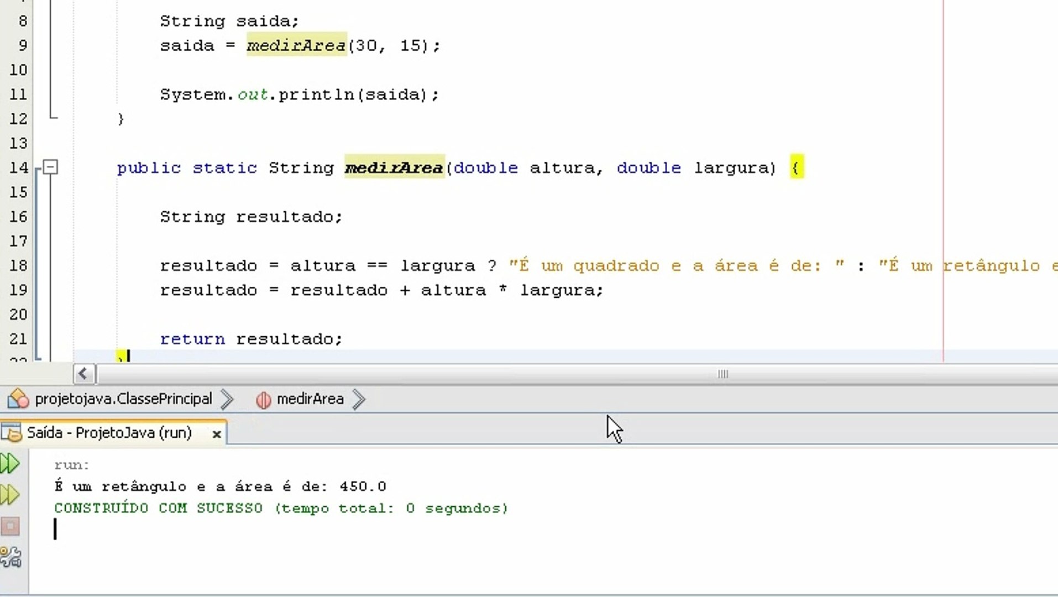Select the Saída - ProjetoJava (run) tab
Image resolution: width=1058 pixels, height=597 pixels.
coord(109,433)
